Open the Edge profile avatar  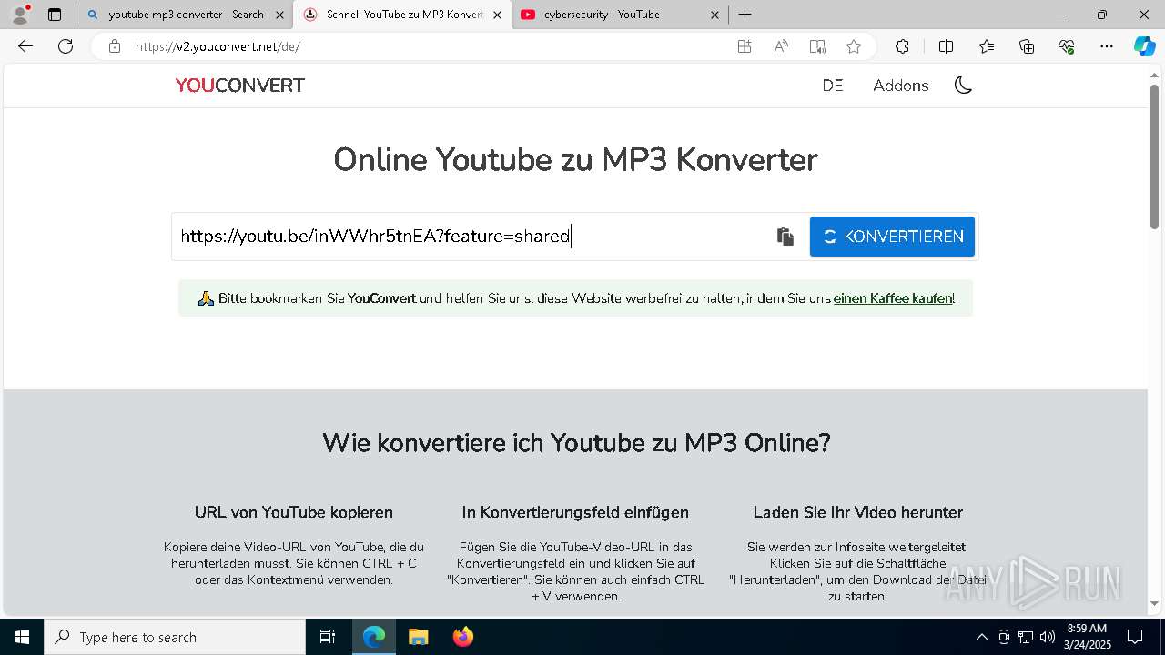tap(20, 15)
